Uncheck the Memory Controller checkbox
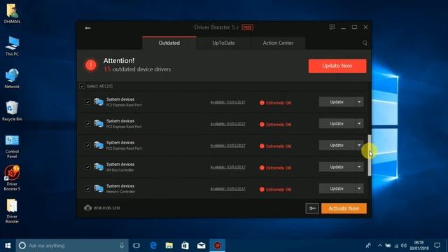 (x=87, y=188)
